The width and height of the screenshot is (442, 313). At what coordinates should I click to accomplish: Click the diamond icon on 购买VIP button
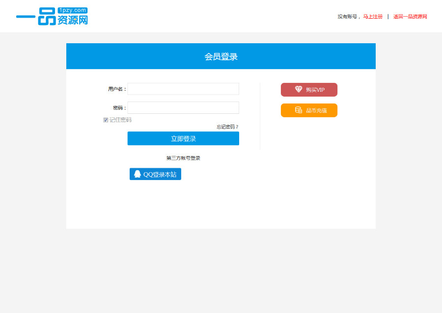298,89
